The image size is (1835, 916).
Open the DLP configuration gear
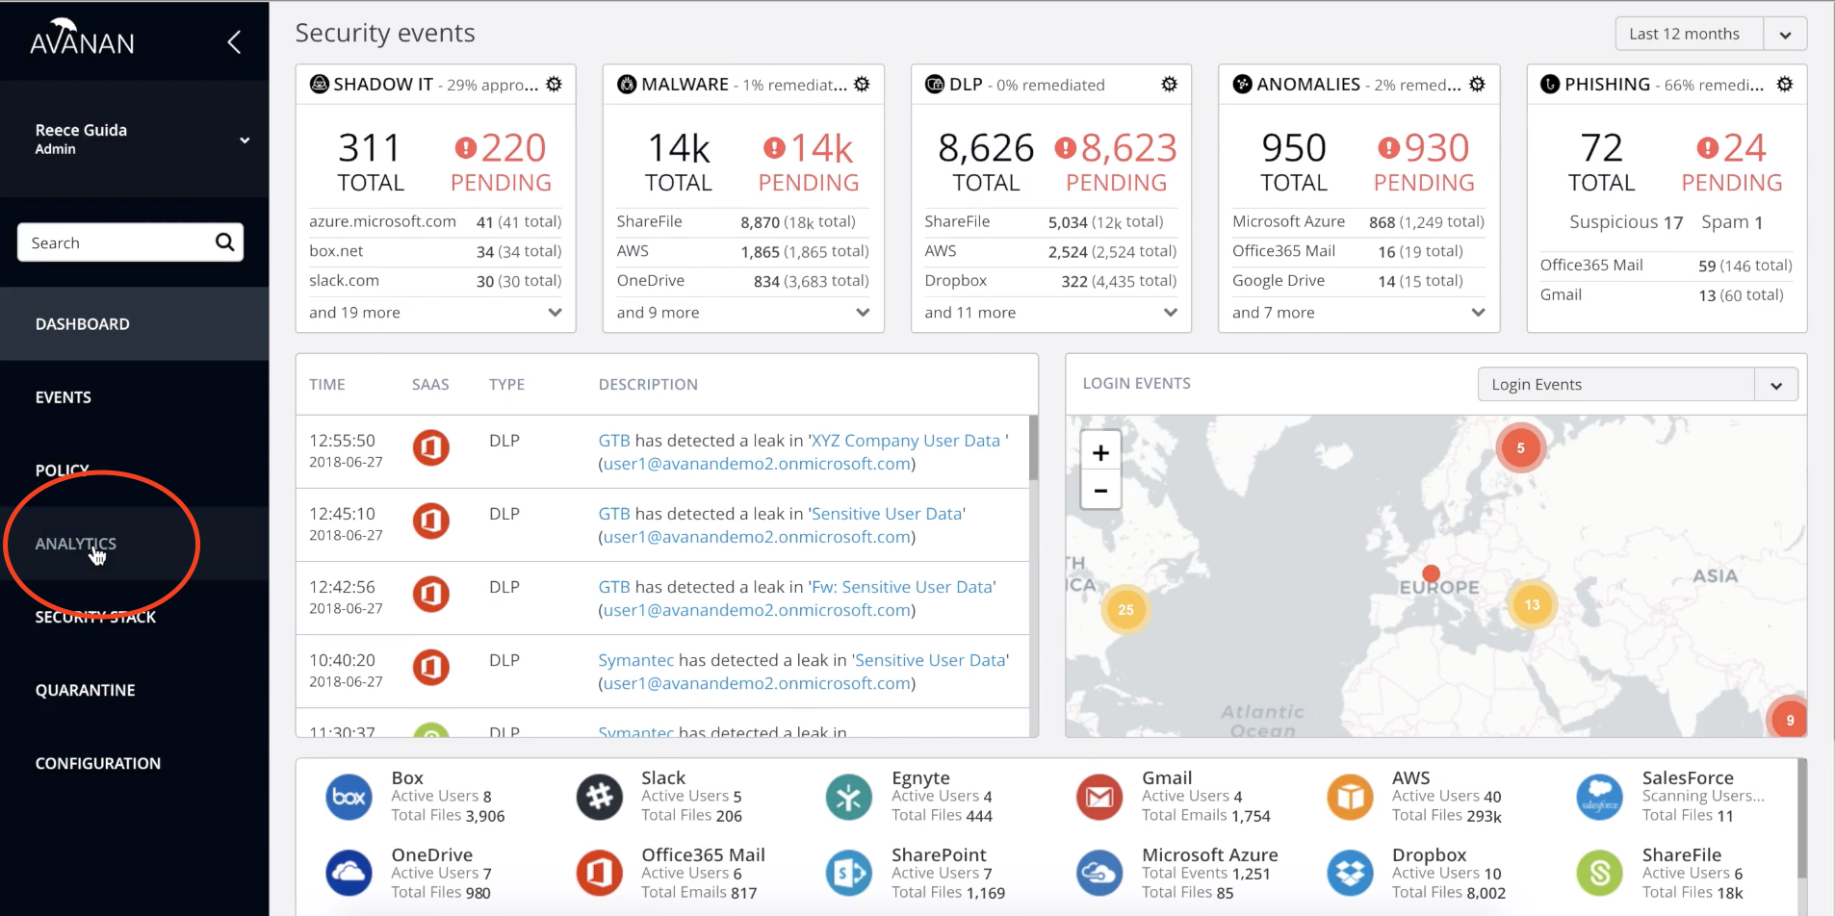tap(1170, 84)
